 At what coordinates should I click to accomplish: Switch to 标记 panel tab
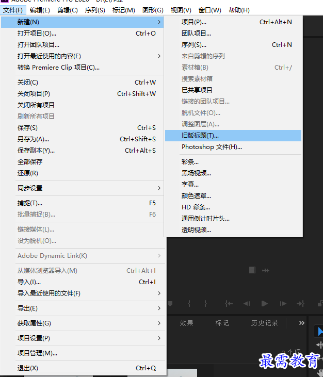tap(222, 323)
